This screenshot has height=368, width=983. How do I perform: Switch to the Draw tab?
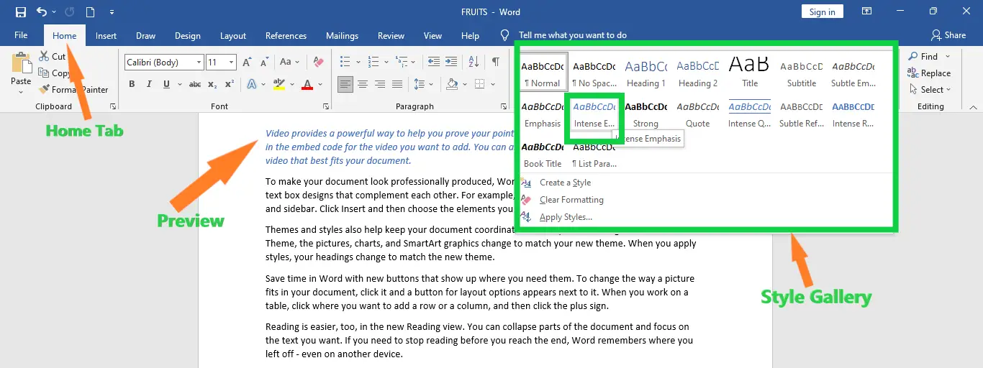click(145, 35)
